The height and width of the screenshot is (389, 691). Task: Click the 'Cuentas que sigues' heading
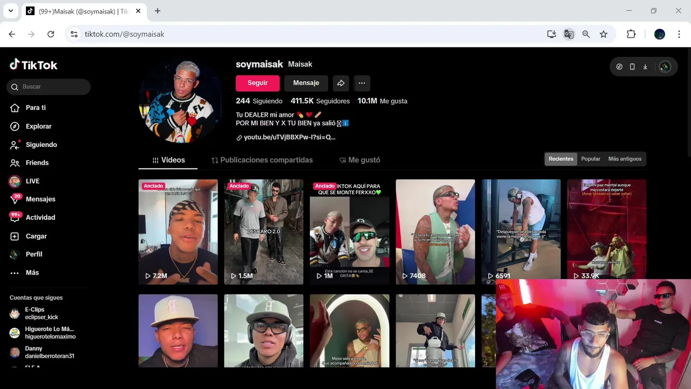(36, 298)
